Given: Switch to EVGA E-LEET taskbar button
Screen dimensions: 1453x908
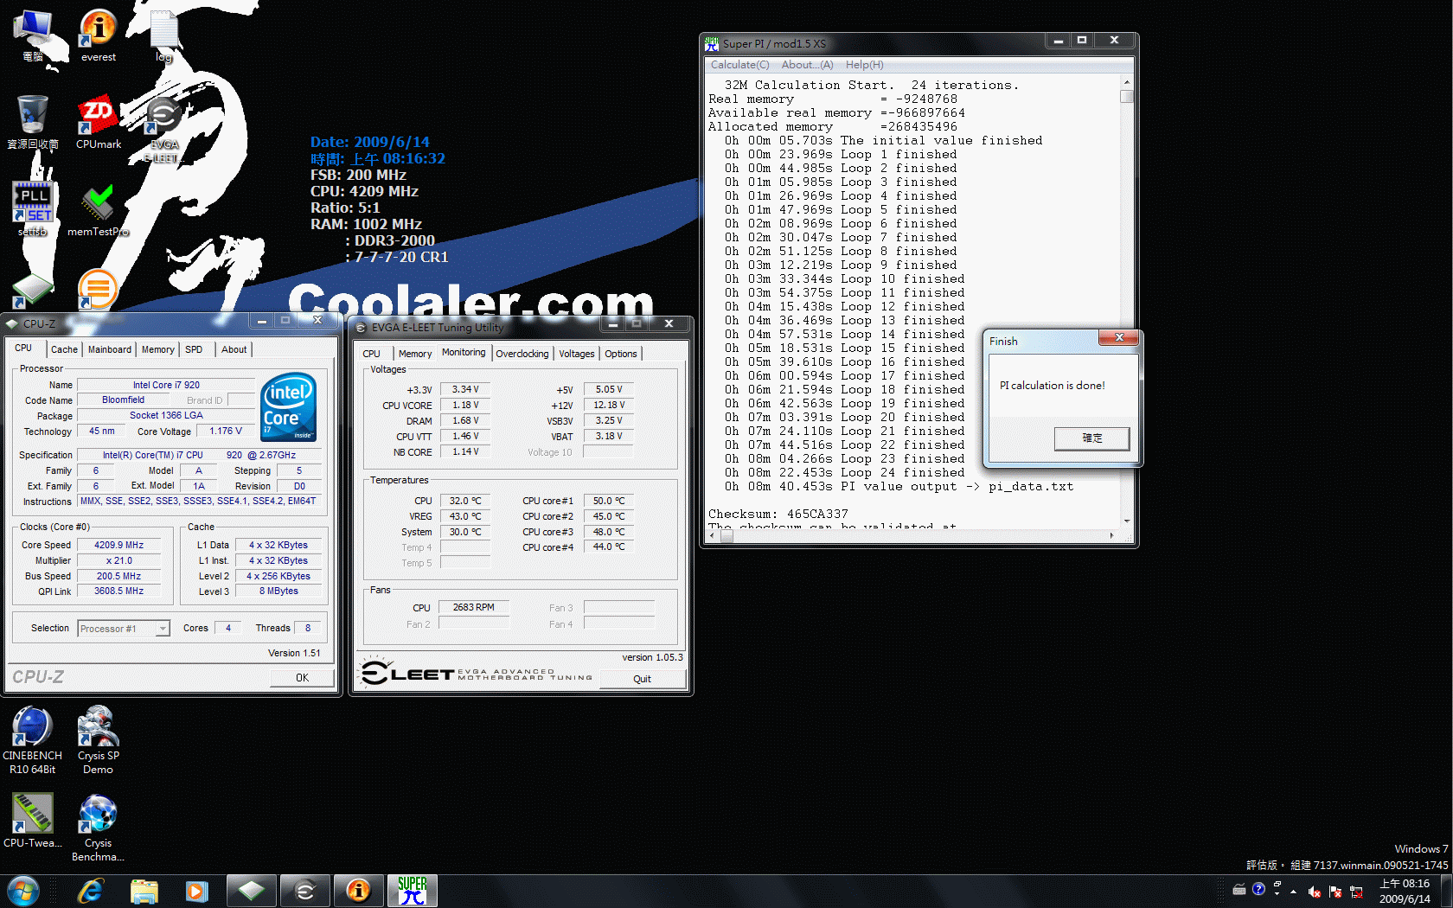Looking at the screenshot, I should [305, 891].
